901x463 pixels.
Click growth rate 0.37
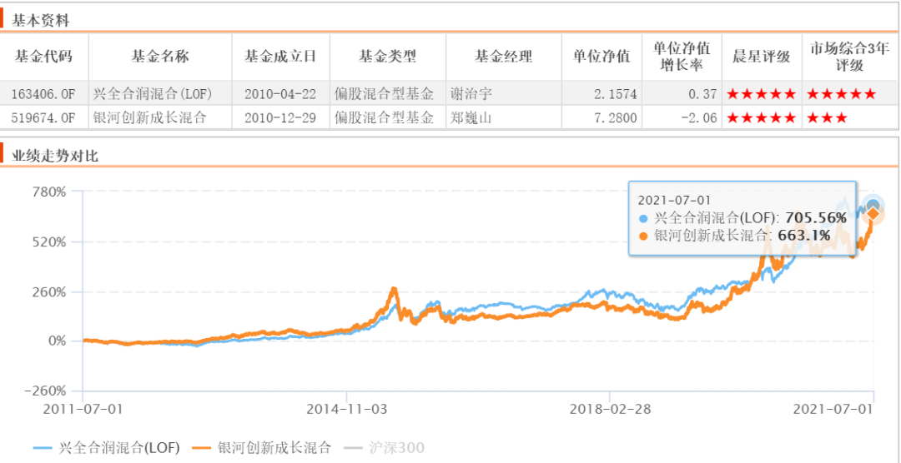click(x=702, y=93)
